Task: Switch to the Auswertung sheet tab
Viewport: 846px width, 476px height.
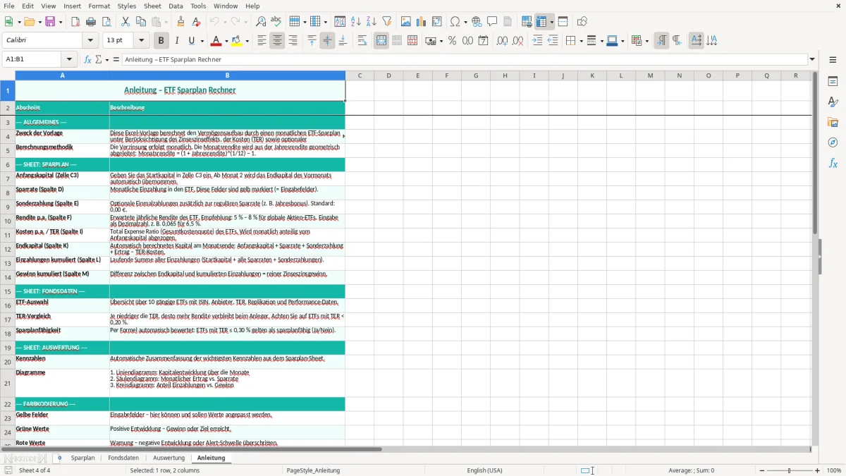Action: [168, 458]
